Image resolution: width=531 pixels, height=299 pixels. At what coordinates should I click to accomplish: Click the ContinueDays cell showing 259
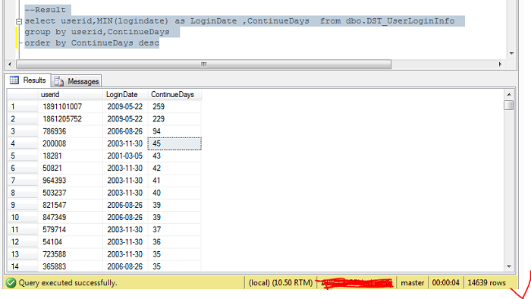coord(174,107)
